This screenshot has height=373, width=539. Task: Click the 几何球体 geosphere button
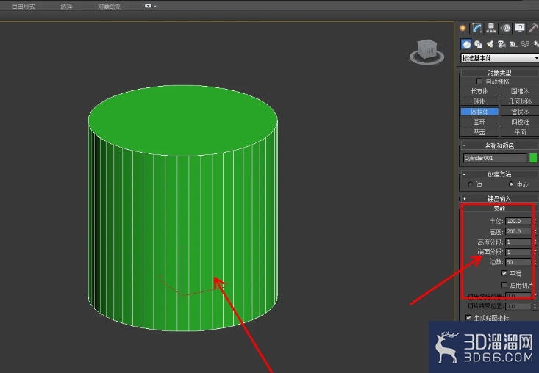click(x=520, y=101)
